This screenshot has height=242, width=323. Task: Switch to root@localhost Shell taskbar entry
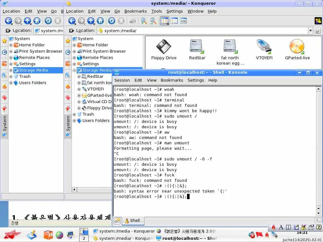(x=186, y=238)
